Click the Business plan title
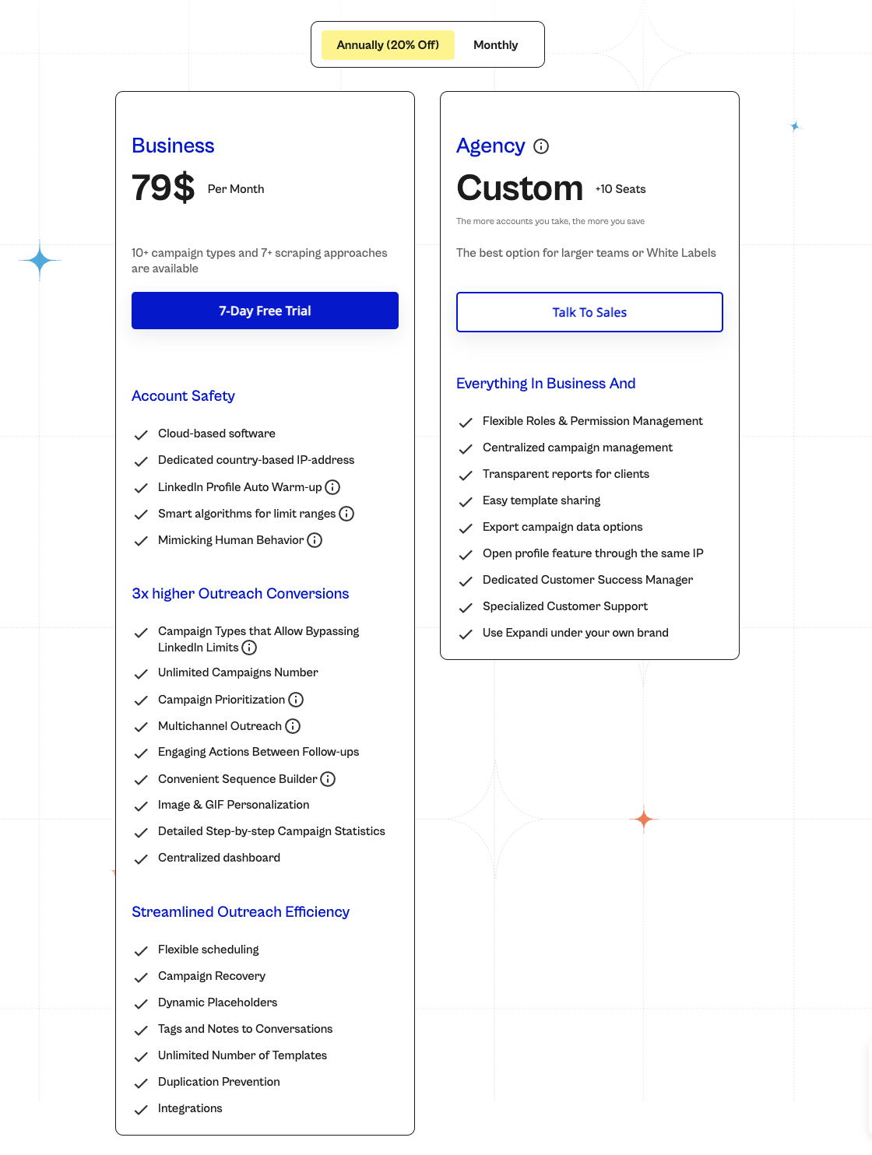 pyautogui.click(x=173, y=146)
